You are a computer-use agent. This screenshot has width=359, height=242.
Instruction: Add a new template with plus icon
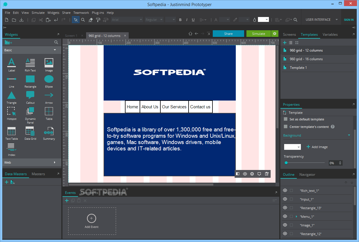[x=285, y=43]
